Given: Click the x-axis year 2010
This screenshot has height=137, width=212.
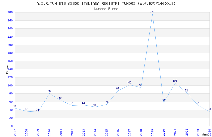Looking at the screenshot, I should 49,133.
